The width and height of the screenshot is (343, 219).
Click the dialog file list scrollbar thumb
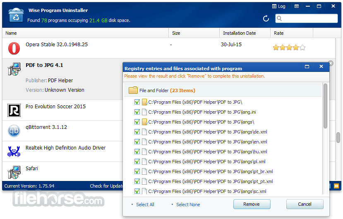point(325,106)
